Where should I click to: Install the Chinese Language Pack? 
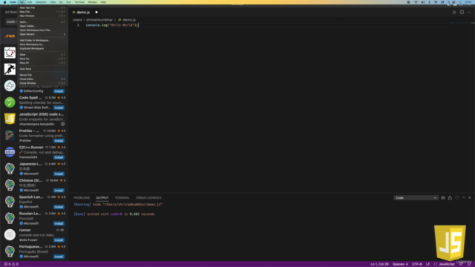click(59, 191)
